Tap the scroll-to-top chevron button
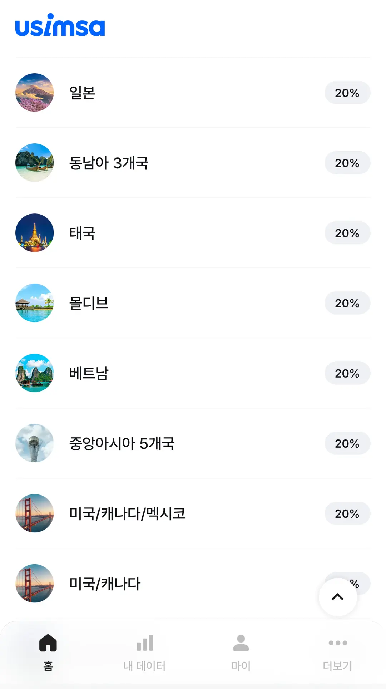The width and height of the screenshot is (386, 689). coord(338,597)
